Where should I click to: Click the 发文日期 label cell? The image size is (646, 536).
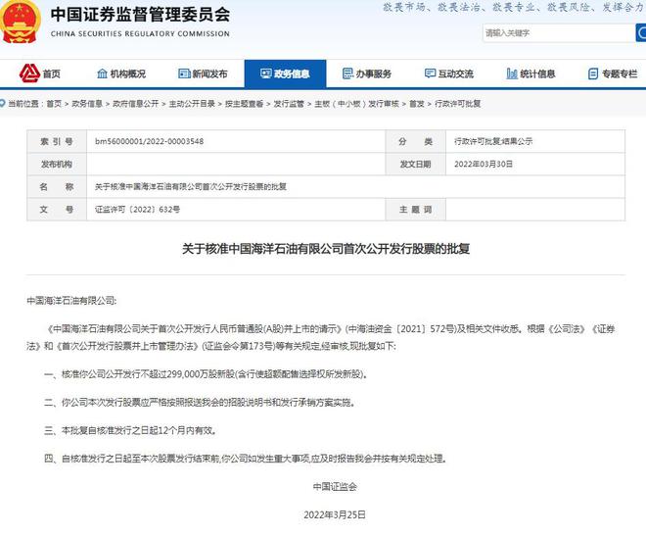point(415,164)
